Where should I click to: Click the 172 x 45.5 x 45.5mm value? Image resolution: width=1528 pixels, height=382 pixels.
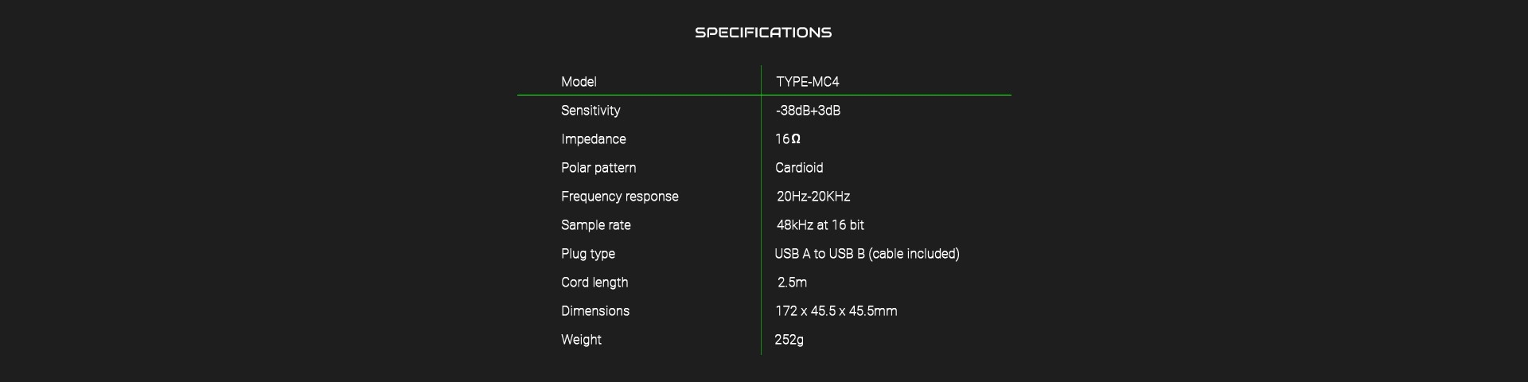[836, 311]
